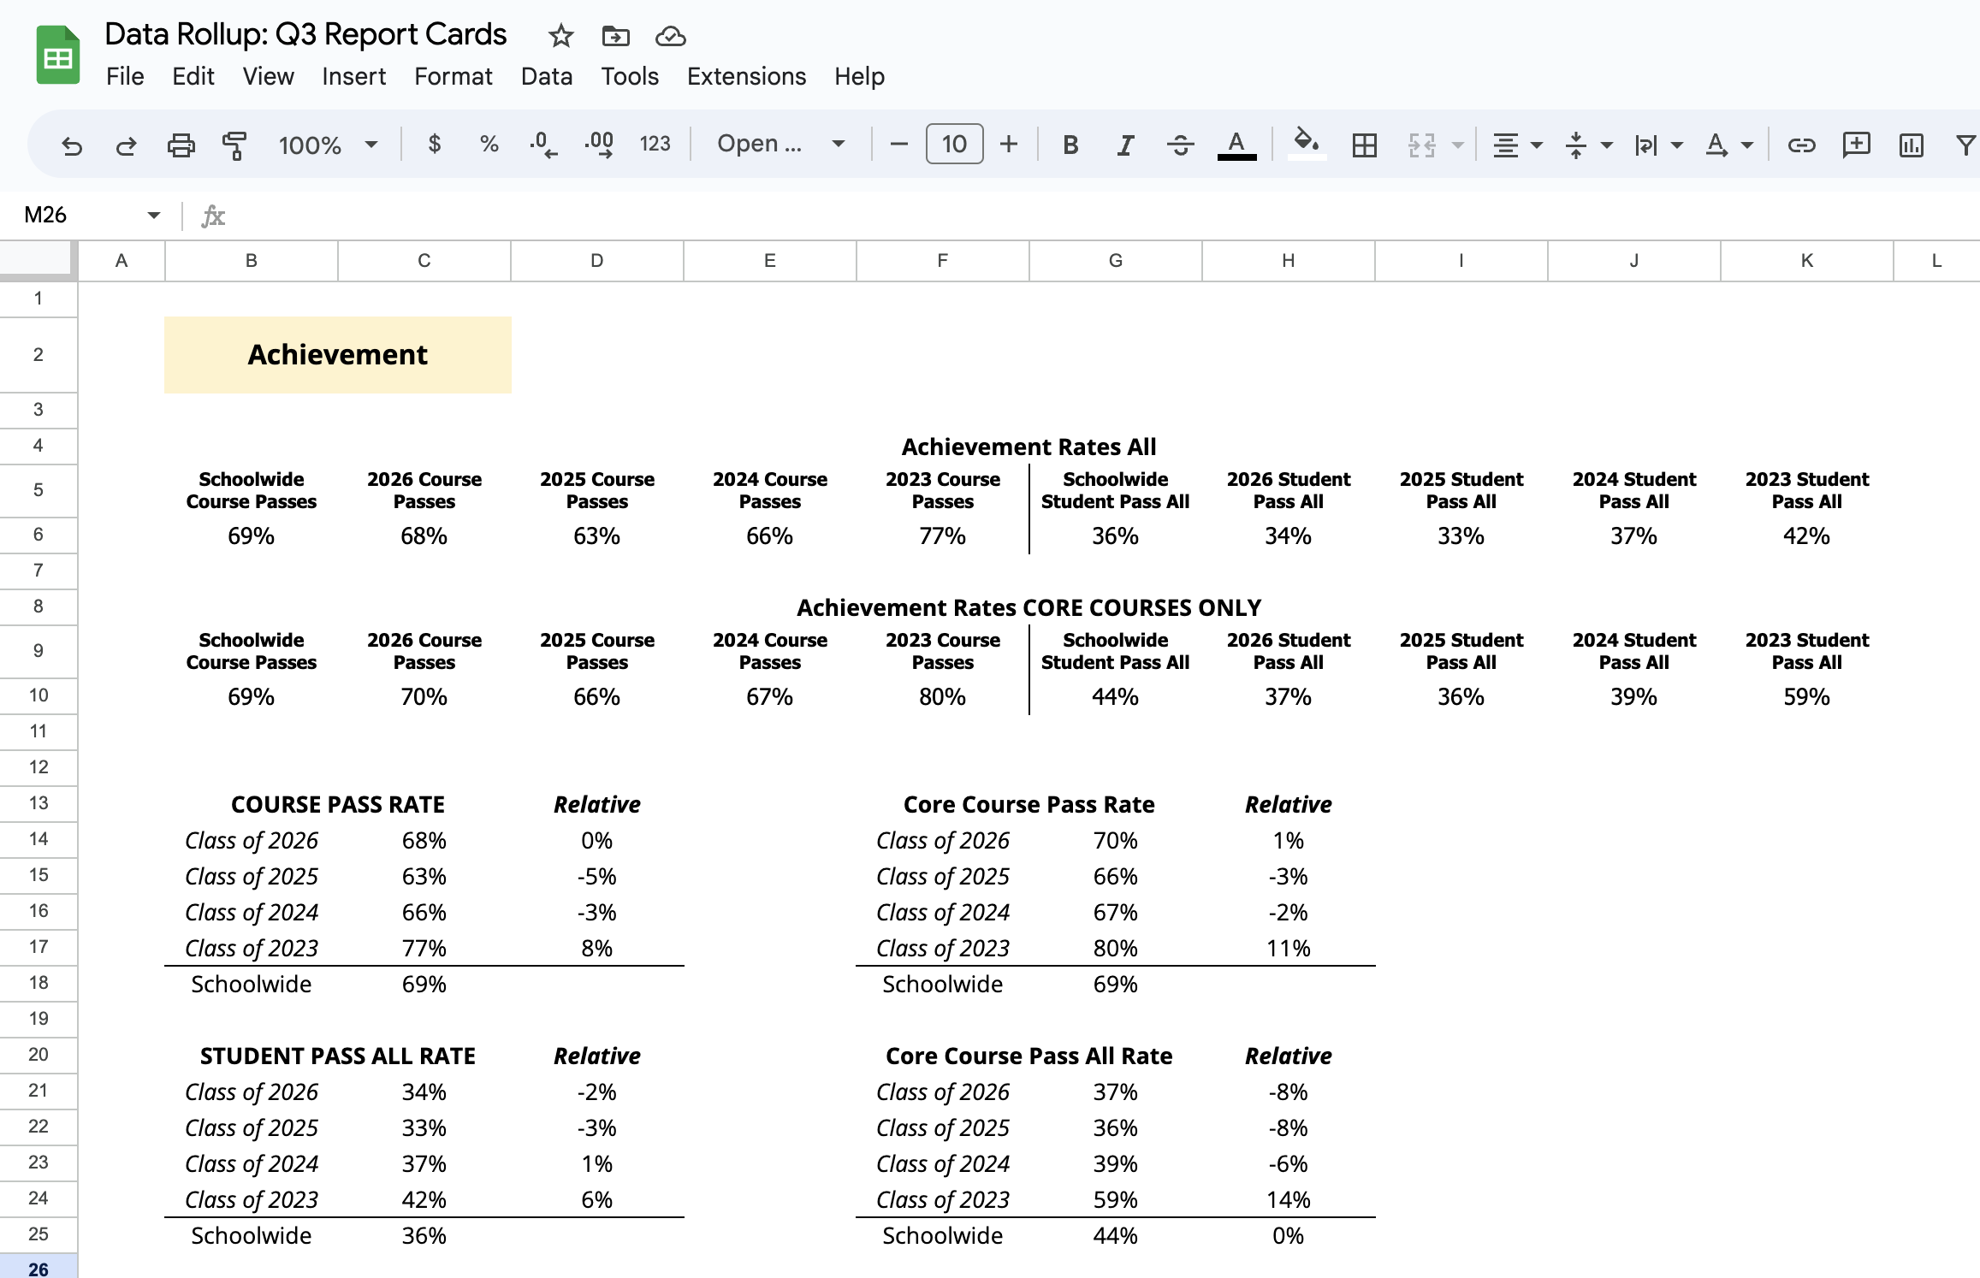The width and height of the screenshot is (1980, 1278).
Task: Click format as percent button
Action: [489, 144]
